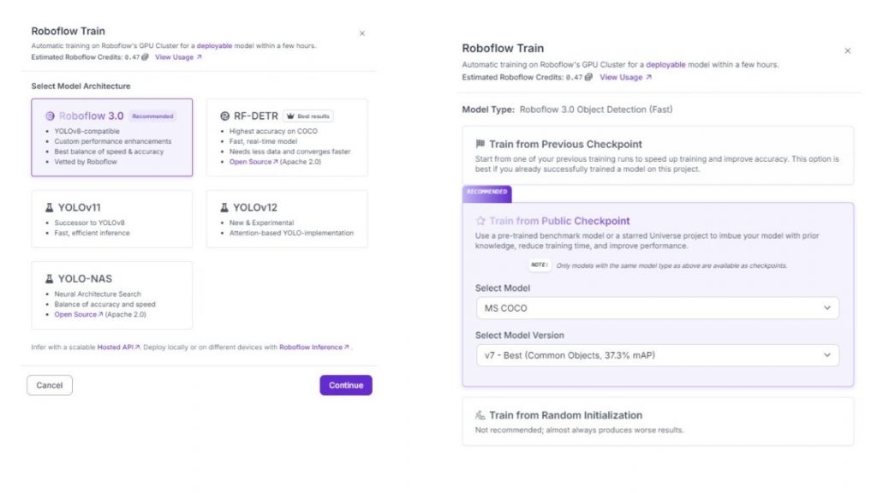Click the YOLO-NAS flask icon
This screenshot has height=493, width=877.
tap(49, 278)
